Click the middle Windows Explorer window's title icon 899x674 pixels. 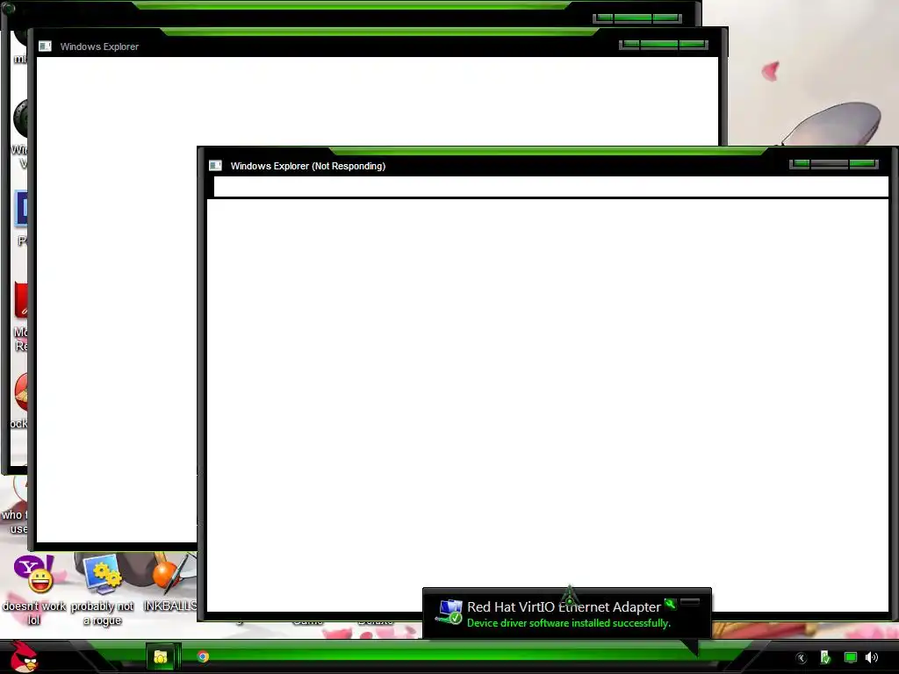(46, 47)
